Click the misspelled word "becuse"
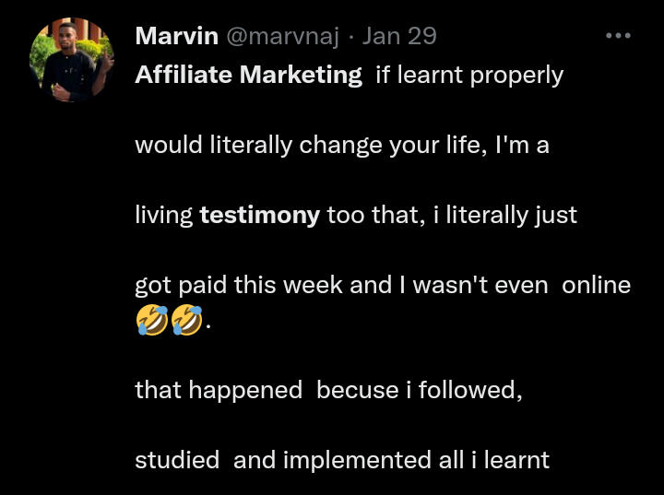The image size is (664, 495). pos(349,390)
